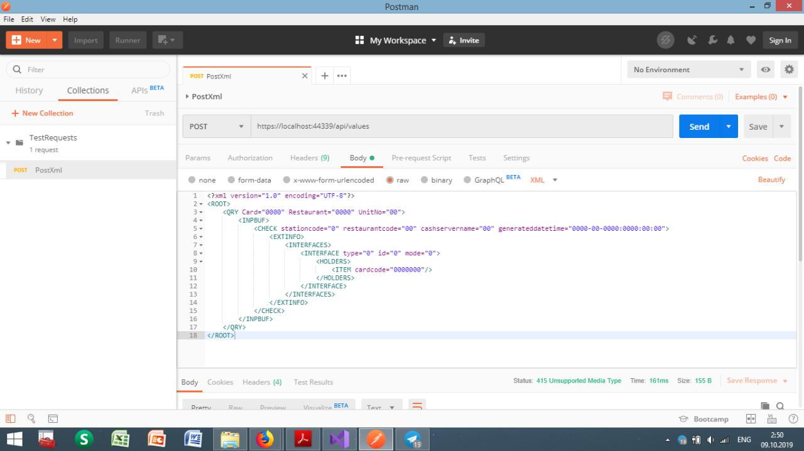Open the View menu

48,19
